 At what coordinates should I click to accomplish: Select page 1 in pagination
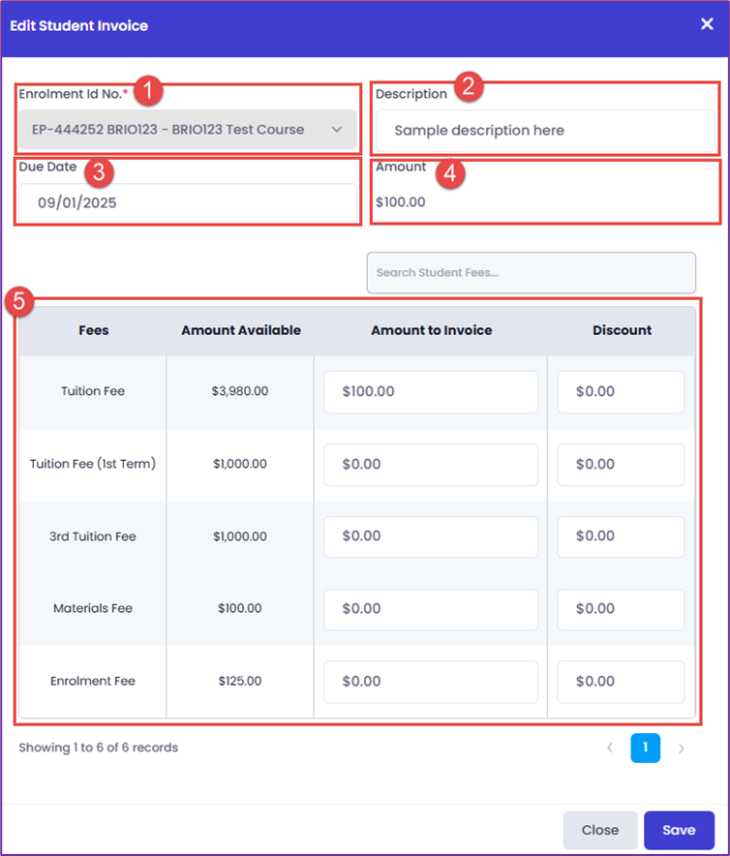click(646, 748)
